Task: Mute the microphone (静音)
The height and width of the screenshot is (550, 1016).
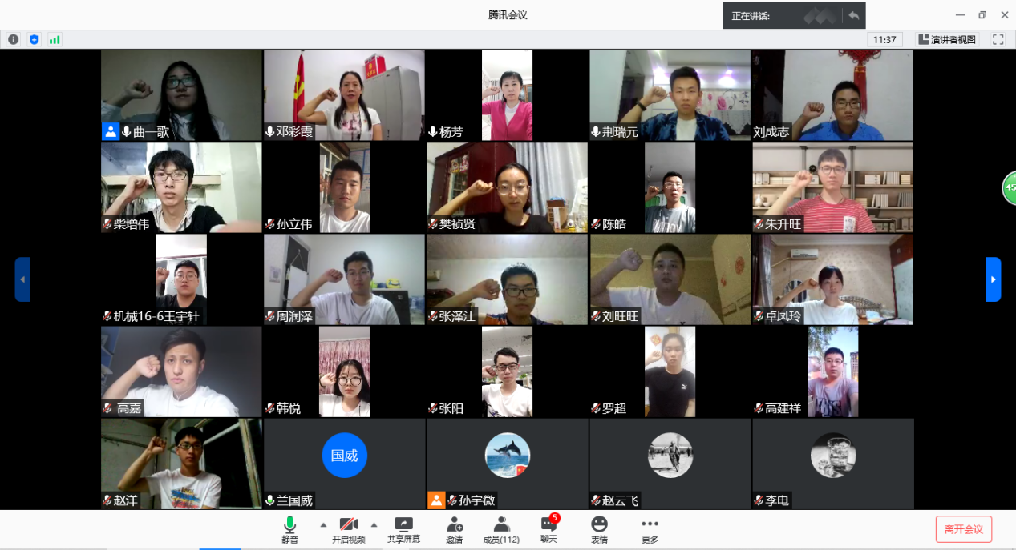Action: tap(289, 529)
